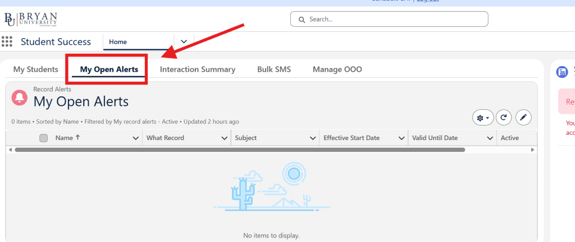This screenshot has height=242, width=575.
Task: Click the Record Alerts label
Action: tap(52, 89)
